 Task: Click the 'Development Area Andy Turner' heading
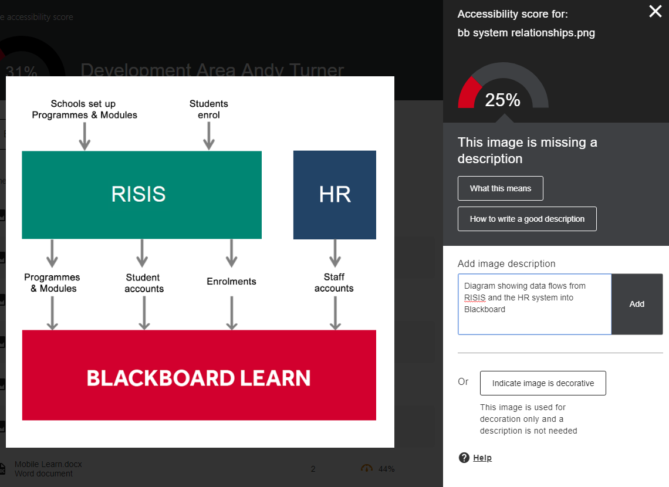click(212, 70)
